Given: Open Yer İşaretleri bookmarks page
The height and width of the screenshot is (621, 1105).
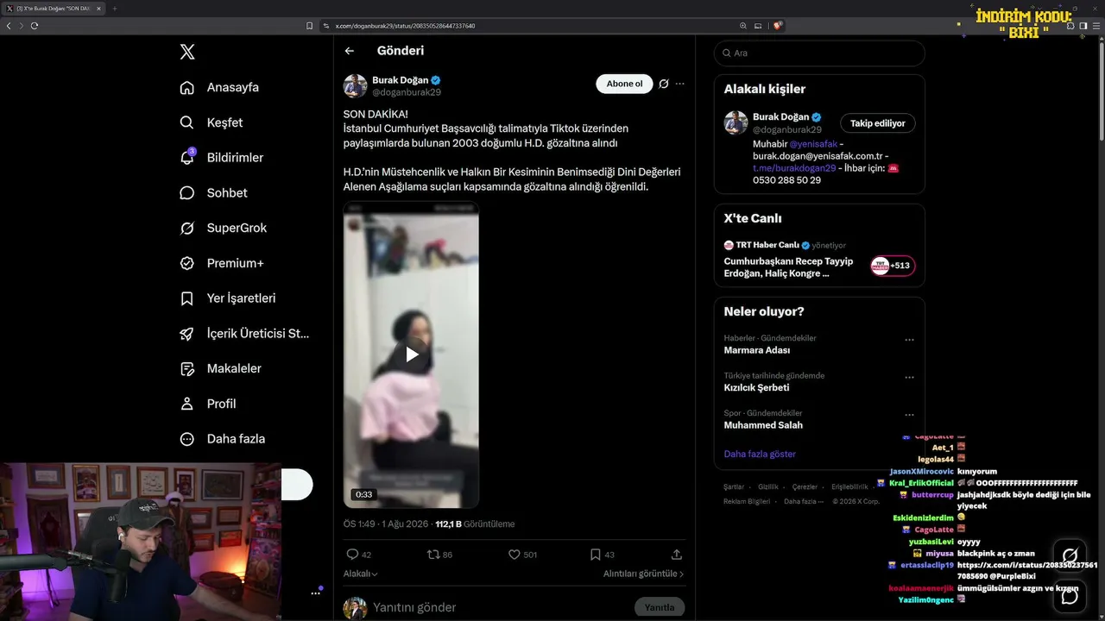Looking at the screenshot, I should click(227, 298).
